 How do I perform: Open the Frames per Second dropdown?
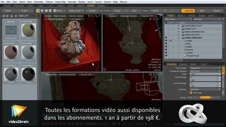[205, 71]
